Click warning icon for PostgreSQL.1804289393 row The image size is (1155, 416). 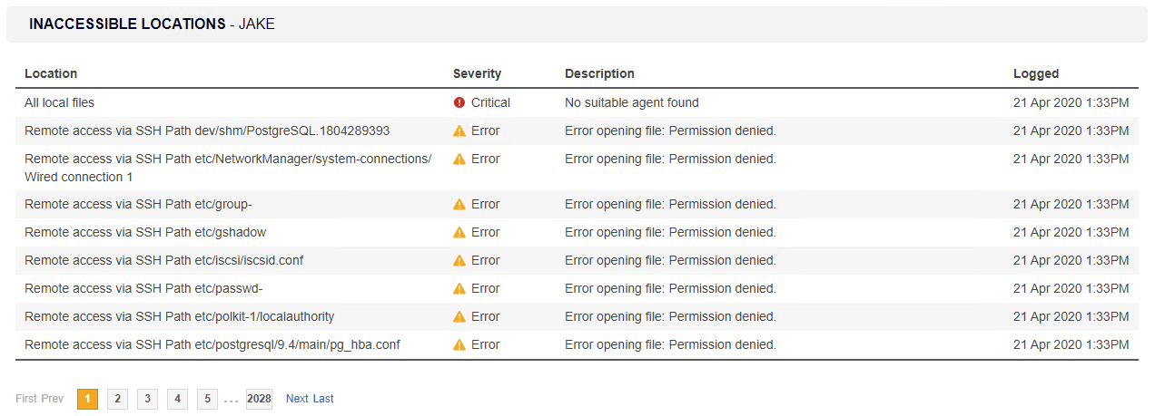pos(459,131)
